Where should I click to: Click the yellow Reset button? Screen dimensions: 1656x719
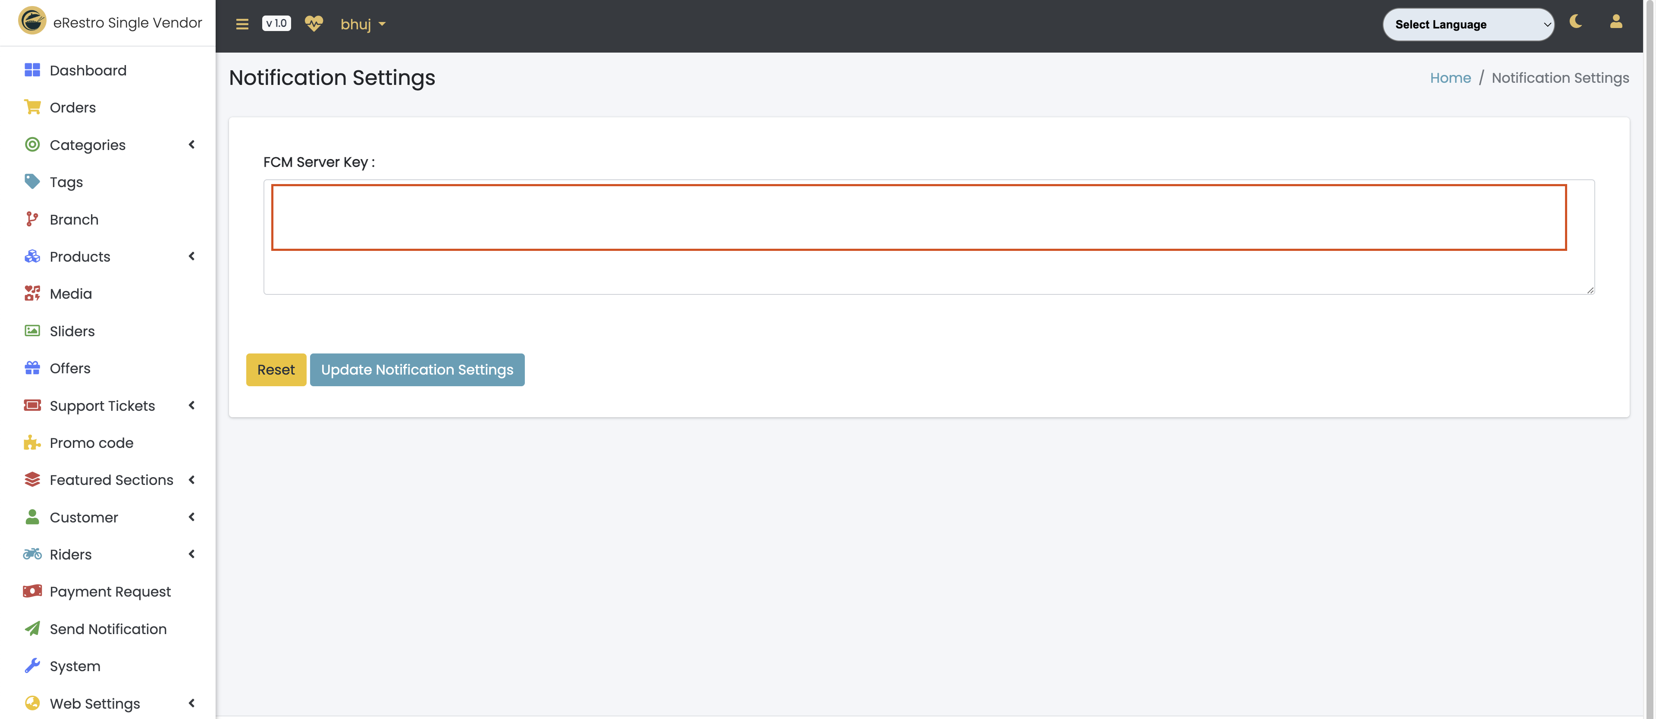click(x=276, y=369)
